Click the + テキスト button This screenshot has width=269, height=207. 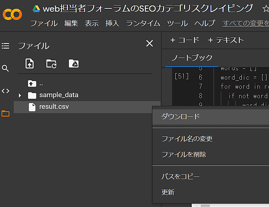(x=225, y=40)
